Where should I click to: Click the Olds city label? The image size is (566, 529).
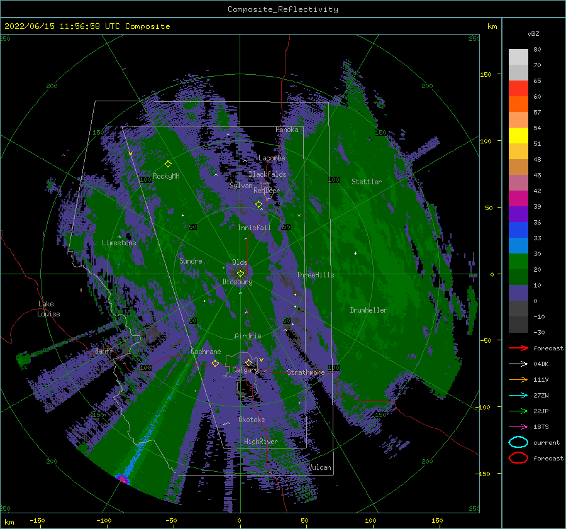coord(240,262)
